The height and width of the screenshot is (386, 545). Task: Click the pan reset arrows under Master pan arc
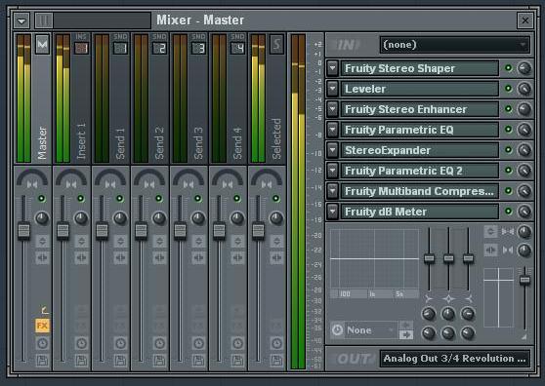32,185
